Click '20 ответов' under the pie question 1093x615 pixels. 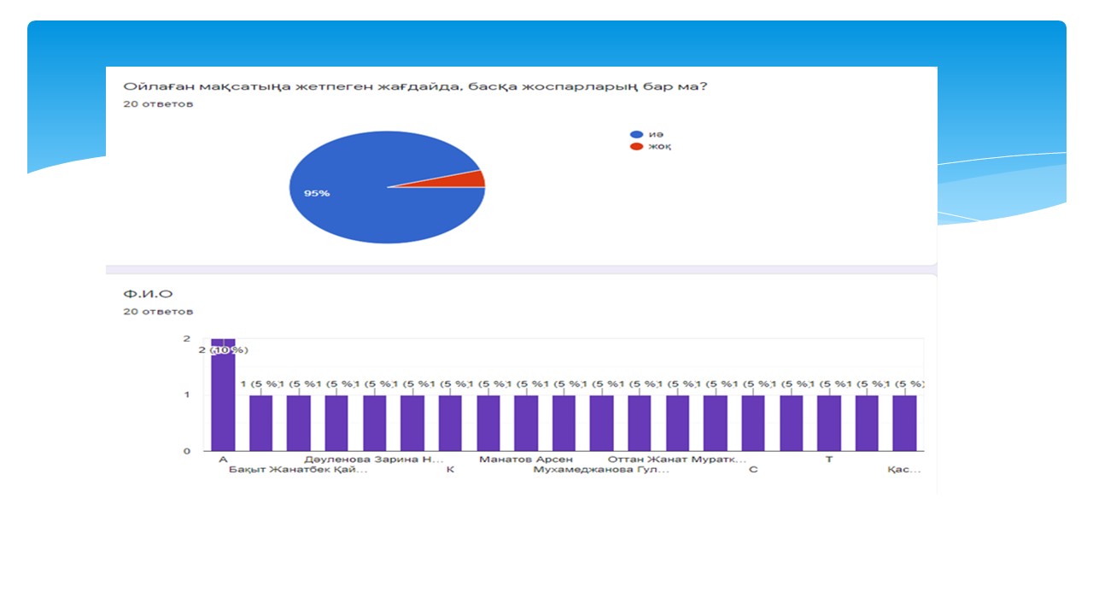coord(158,104)
